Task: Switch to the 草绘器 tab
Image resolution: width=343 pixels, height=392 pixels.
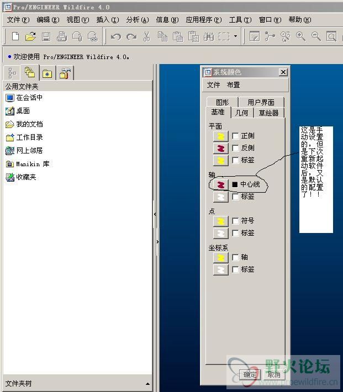Action: tap(268, 113)
